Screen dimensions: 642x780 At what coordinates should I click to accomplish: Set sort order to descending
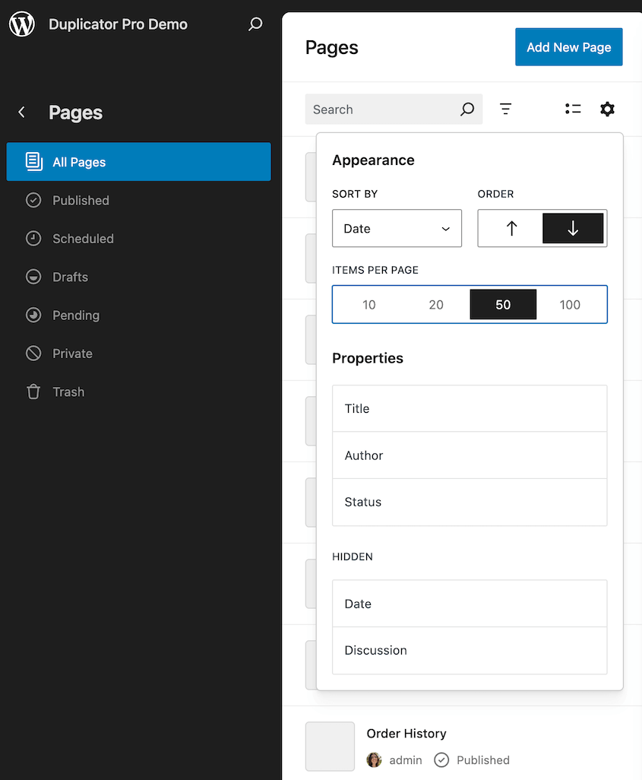[573, 228]
